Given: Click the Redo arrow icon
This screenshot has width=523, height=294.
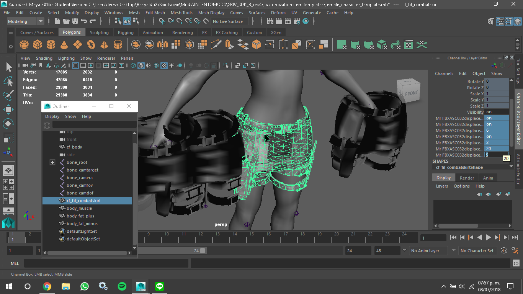Looking at the screenshot, I should coord(93,21).
